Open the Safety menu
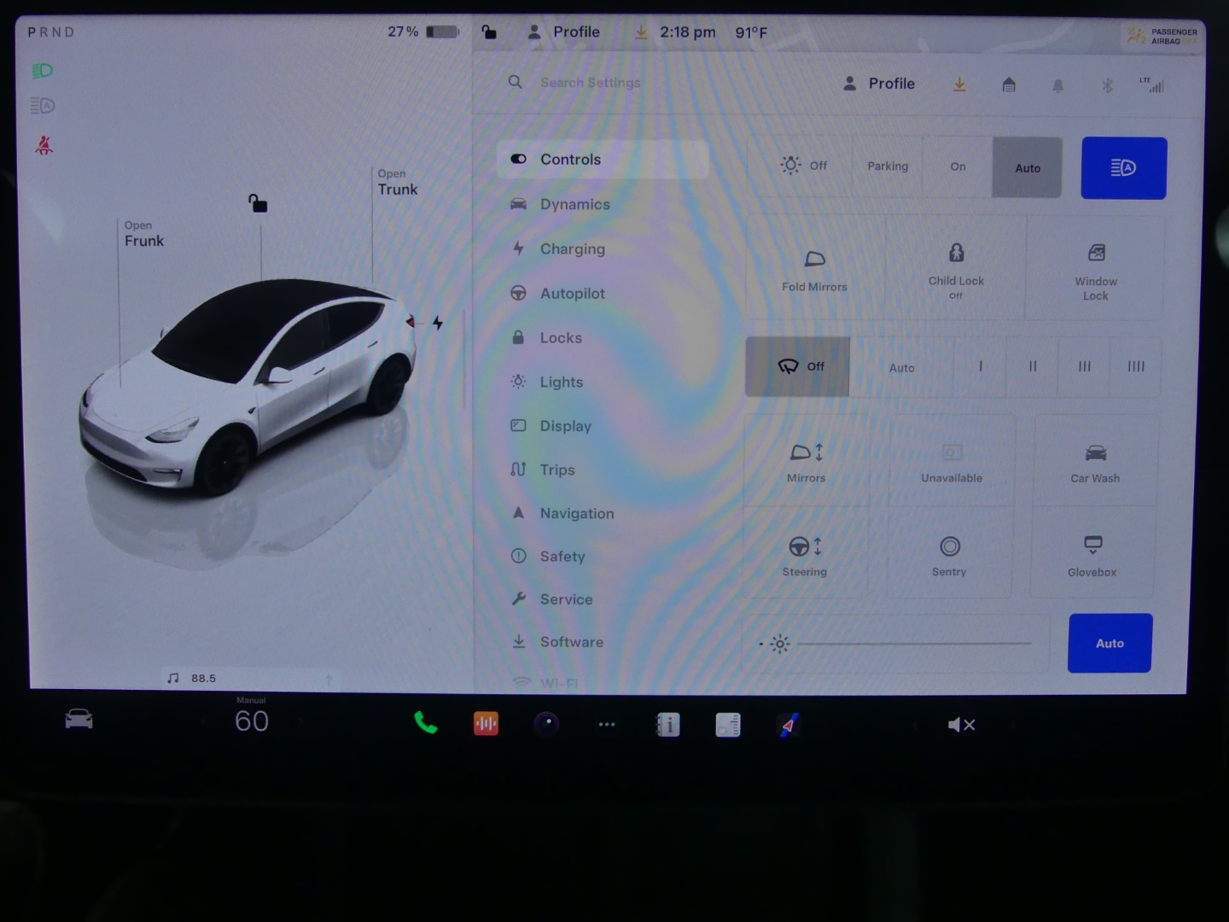 [547, 556]
